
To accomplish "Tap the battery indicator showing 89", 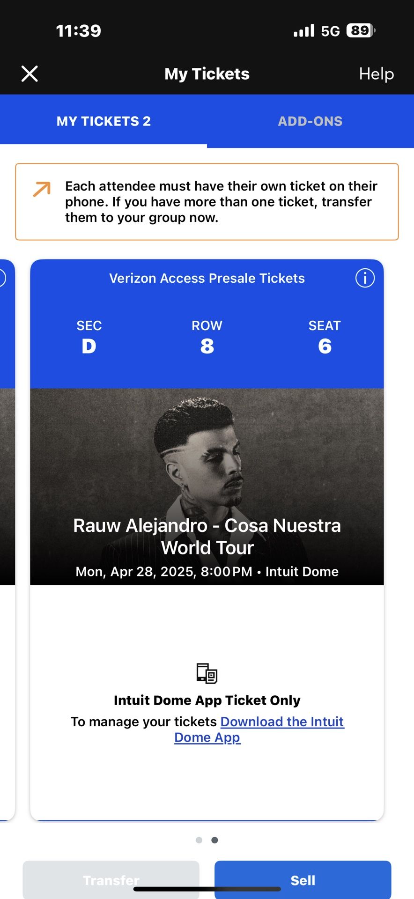I will 359,30.
